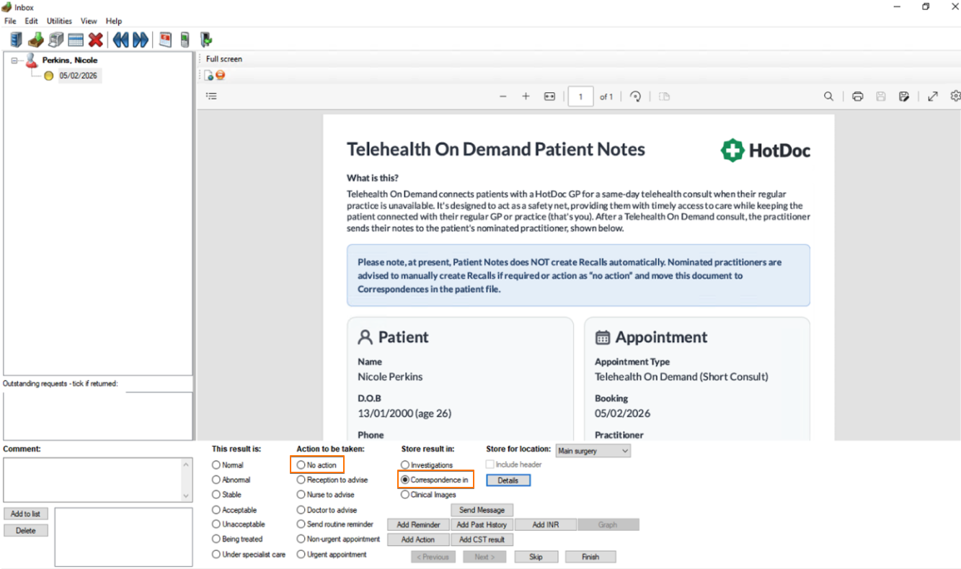Click the orange circle icon beside document-globe icon

click(221, 75)
